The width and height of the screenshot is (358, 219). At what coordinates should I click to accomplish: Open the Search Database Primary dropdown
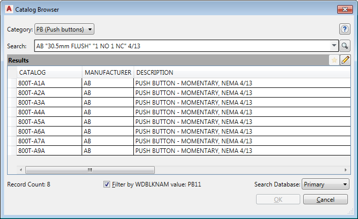(326, 184)
